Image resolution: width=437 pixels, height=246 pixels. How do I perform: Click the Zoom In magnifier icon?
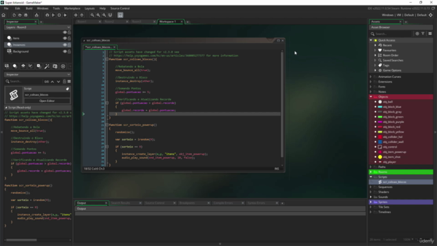104,15
